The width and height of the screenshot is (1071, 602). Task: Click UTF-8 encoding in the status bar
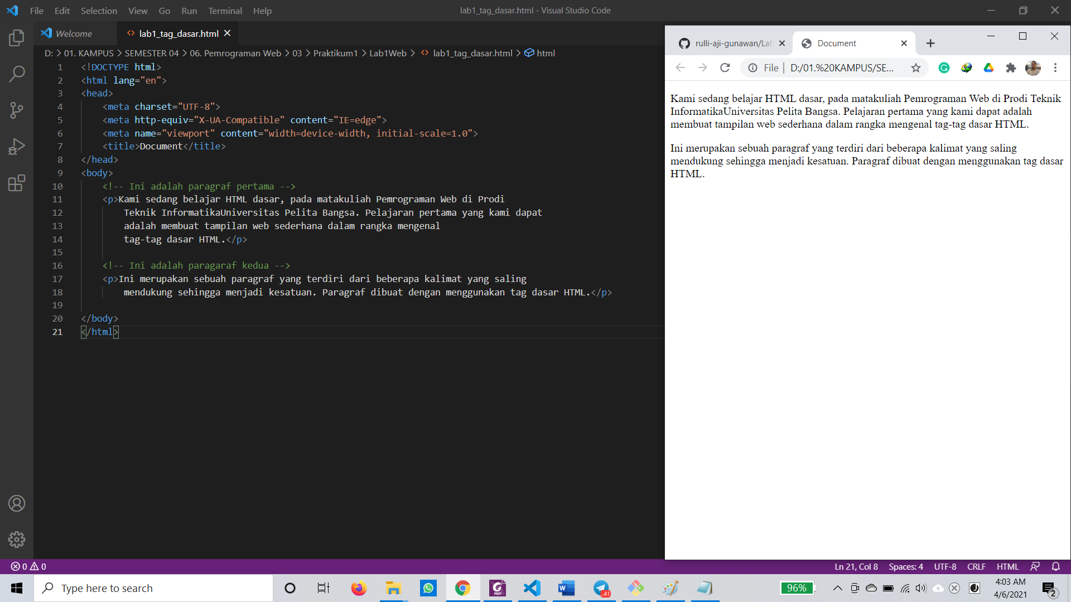[x=944, y=566]
